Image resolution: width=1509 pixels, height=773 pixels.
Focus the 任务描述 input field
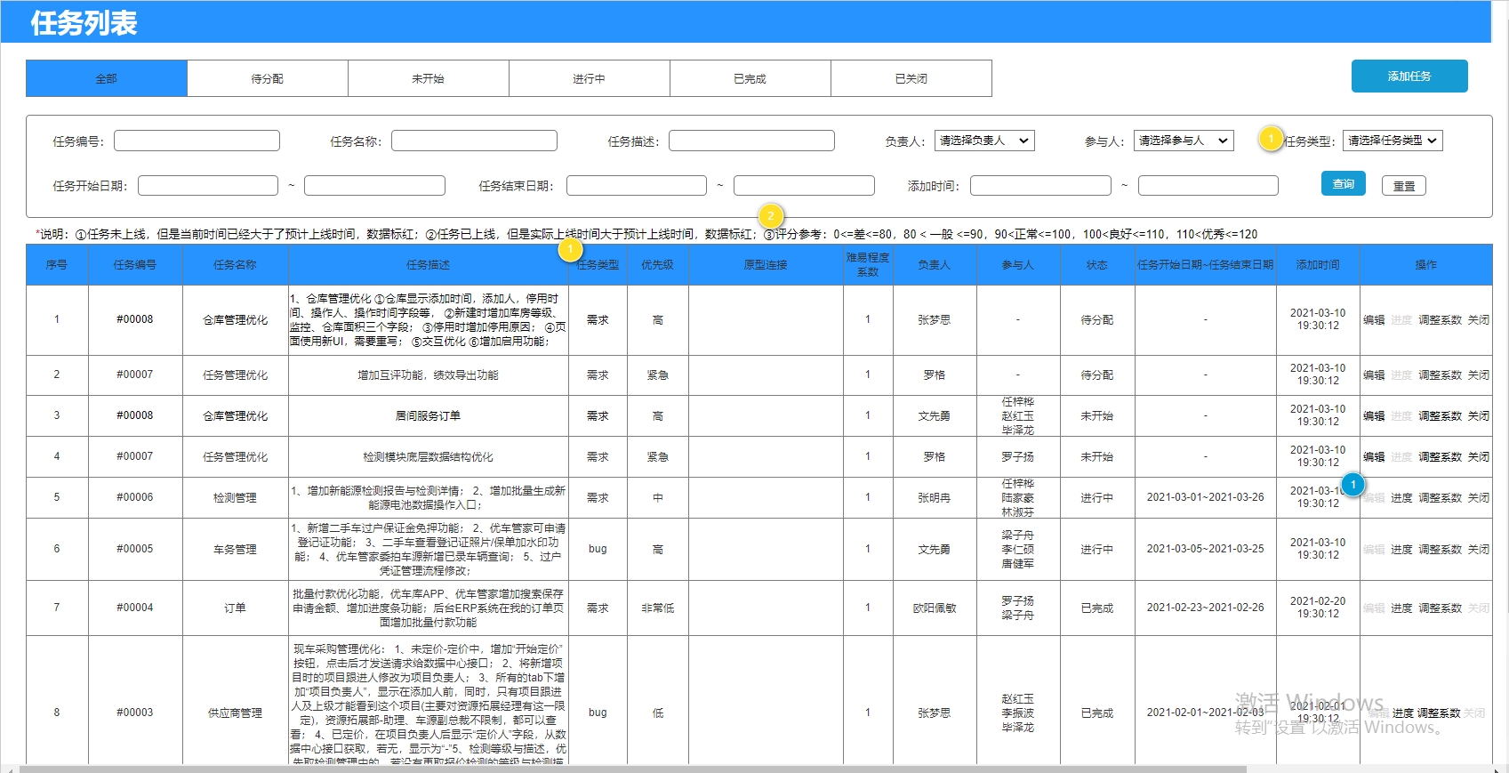coord(751,141)
